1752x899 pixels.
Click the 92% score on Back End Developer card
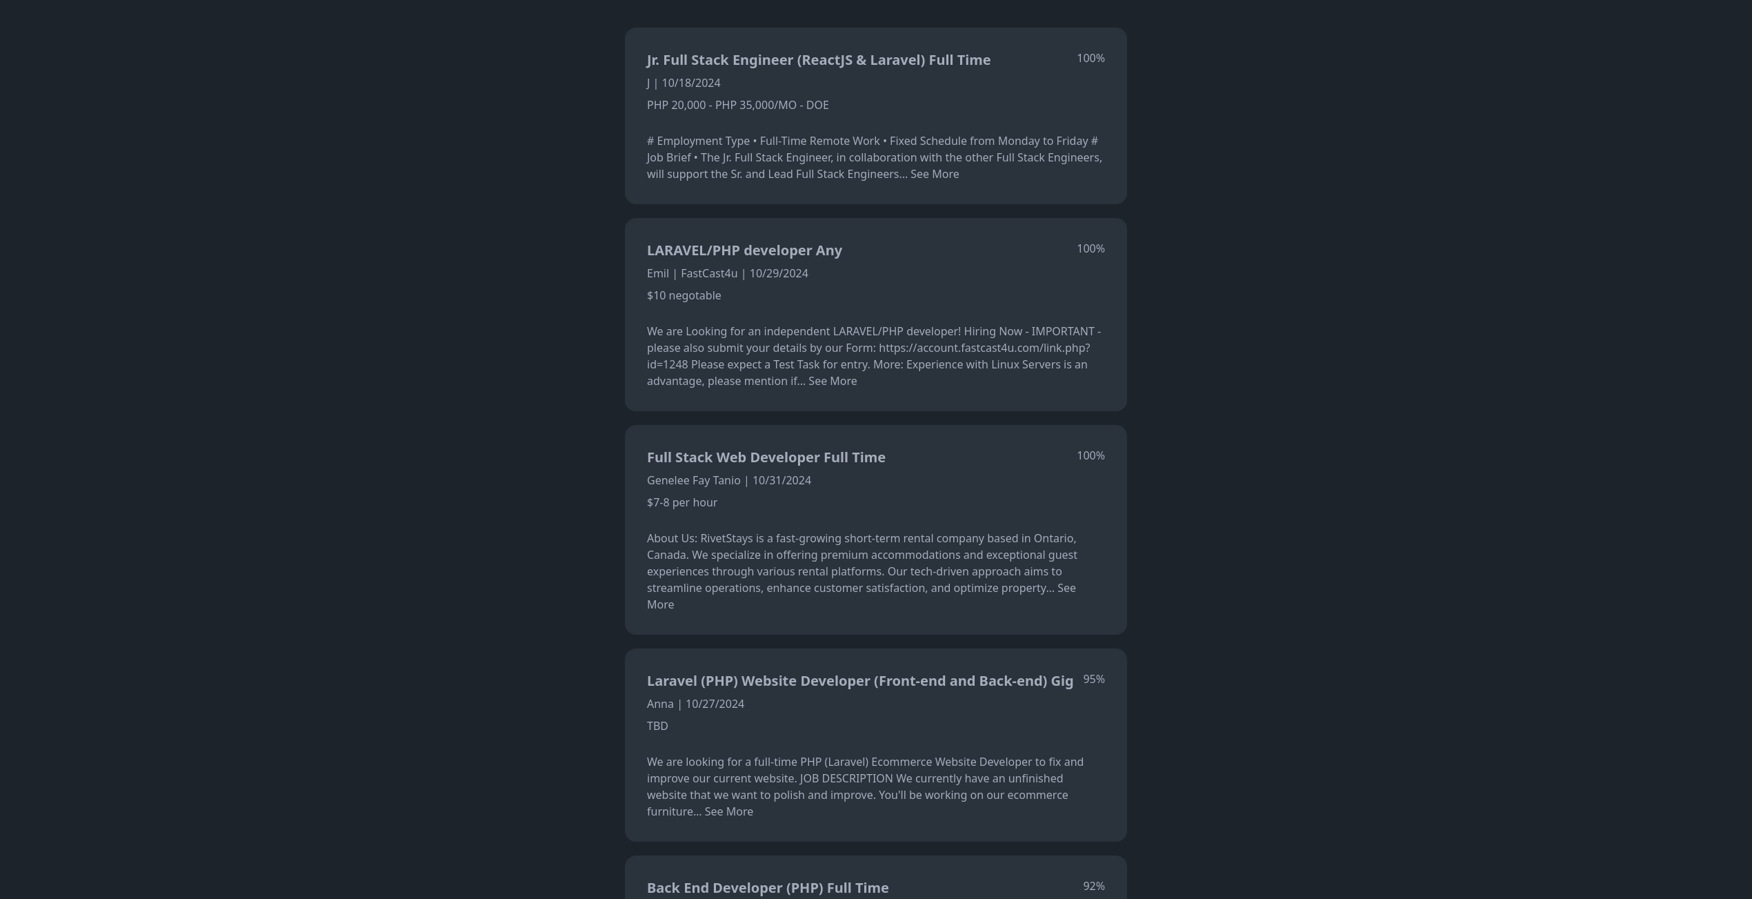[x=1094, y=886]
